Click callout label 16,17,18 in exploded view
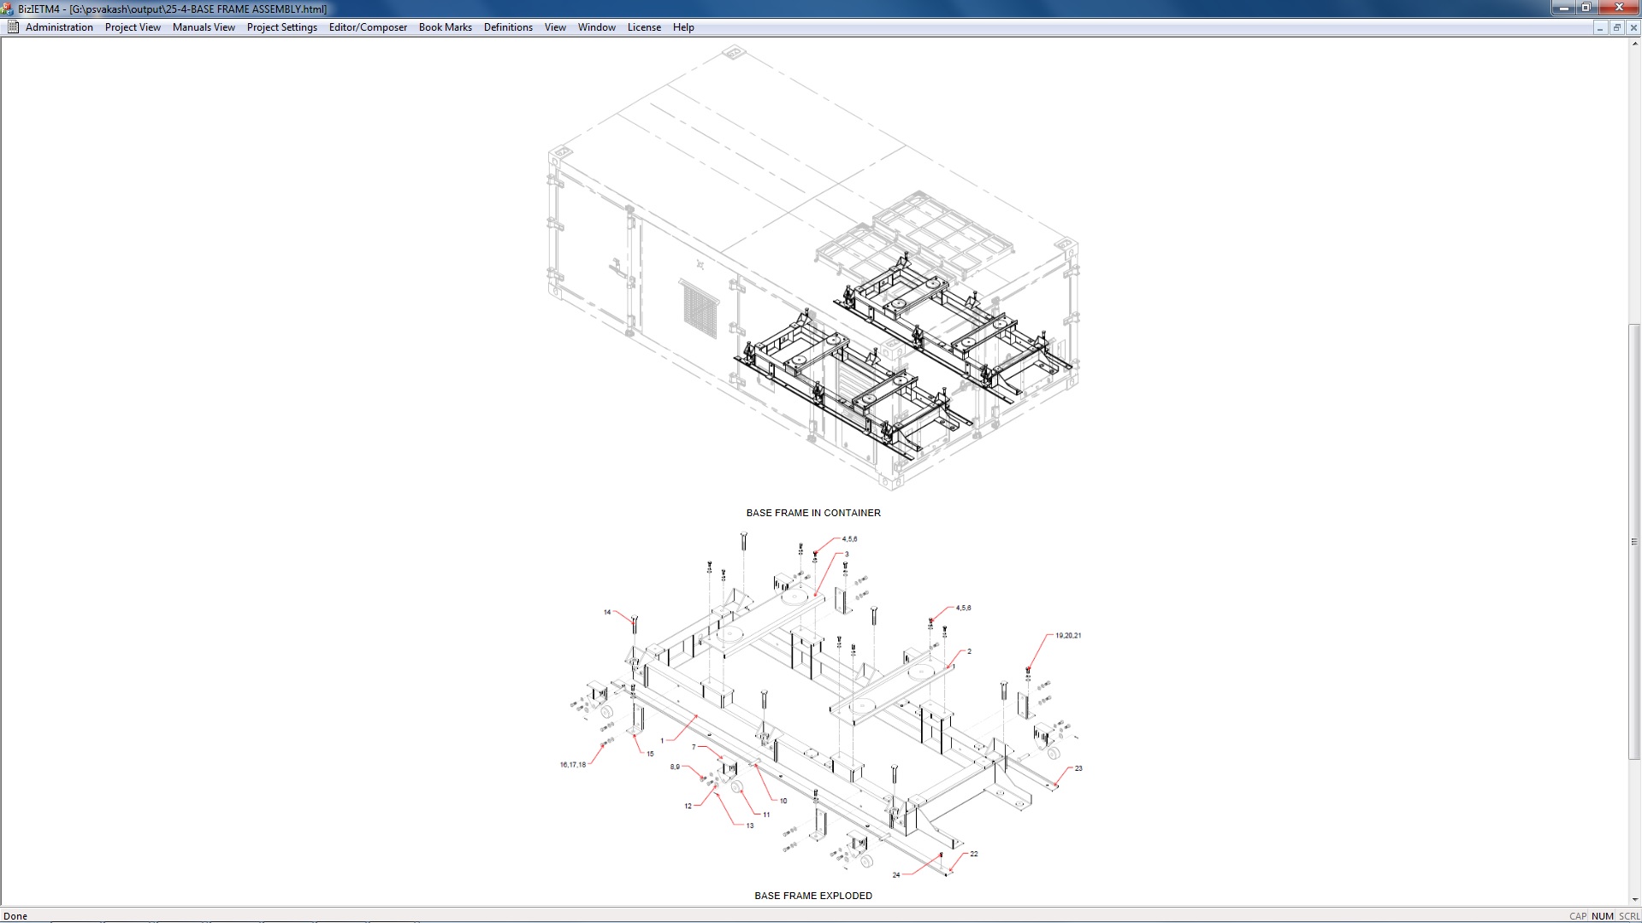This screenshot has width=1642, height=923. tap(573, 765)
